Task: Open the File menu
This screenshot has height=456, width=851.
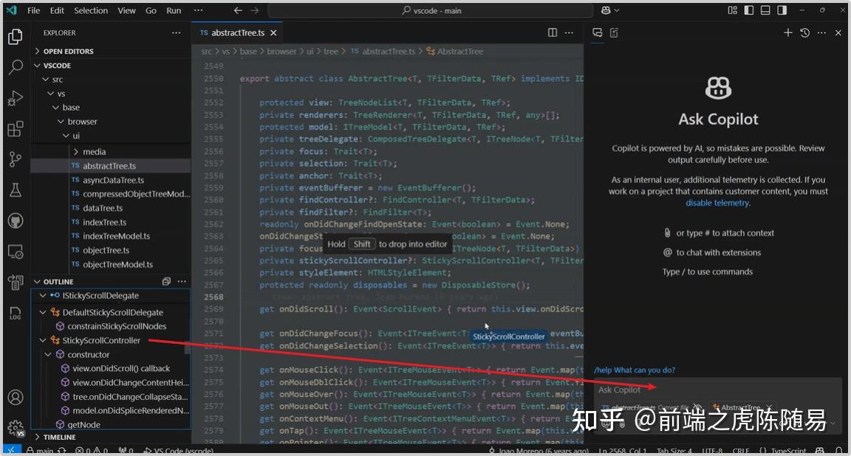Action: pos(34,10)
